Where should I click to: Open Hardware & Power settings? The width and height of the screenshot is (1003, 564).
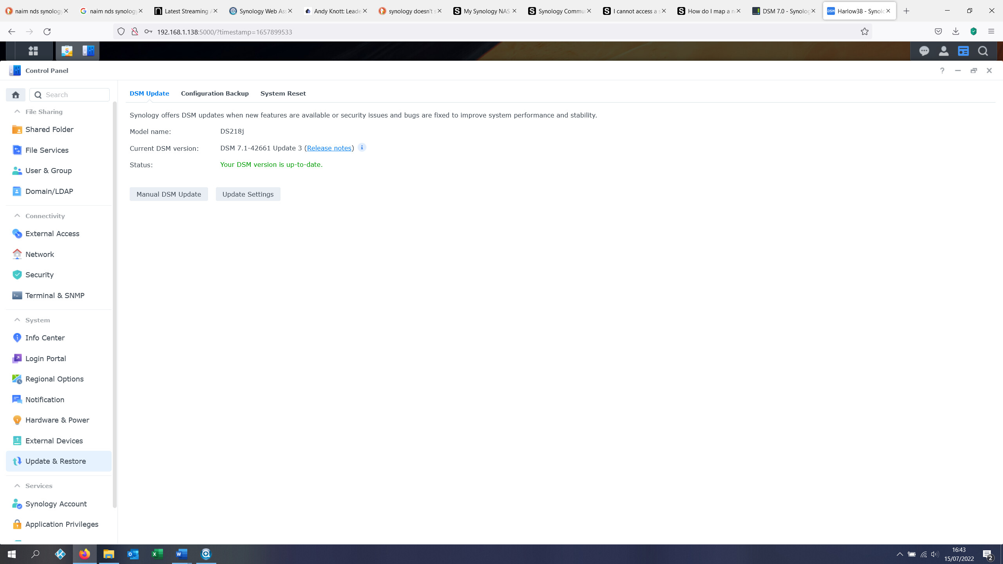(59, 420)
